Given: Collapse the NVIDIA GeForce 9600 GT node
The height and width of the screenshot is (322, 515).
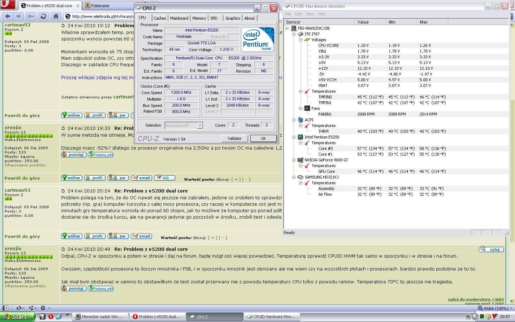Looking at the screenshot, I should point(294,160).
